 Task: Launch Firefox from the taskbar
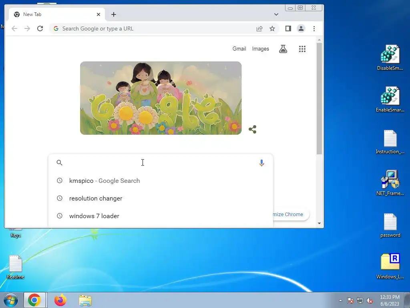click(60, 300)
